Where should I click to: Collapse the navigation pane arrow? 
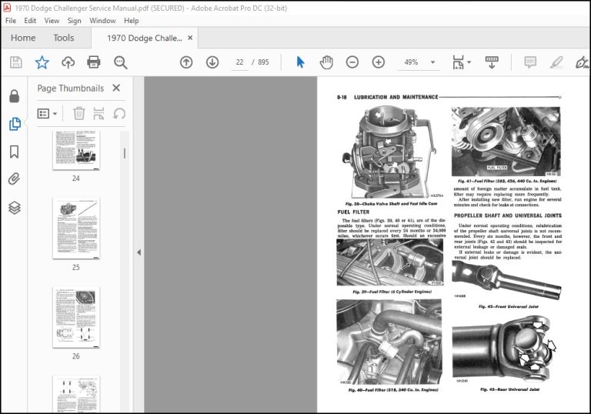[x=139, y=252]
